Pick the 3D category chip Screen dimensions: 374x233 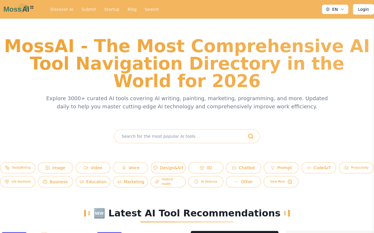point(206,168)
